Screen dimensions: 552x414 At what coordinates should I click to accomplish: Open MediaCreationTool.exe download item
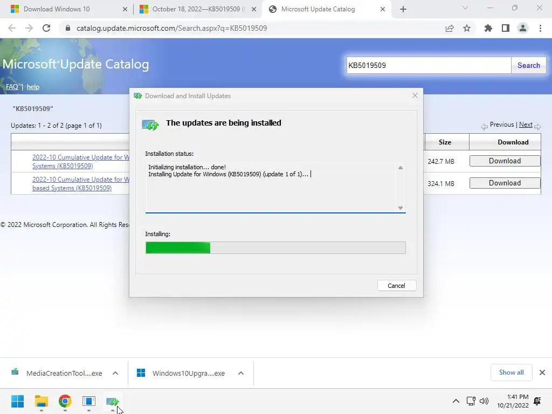[57, 373]
